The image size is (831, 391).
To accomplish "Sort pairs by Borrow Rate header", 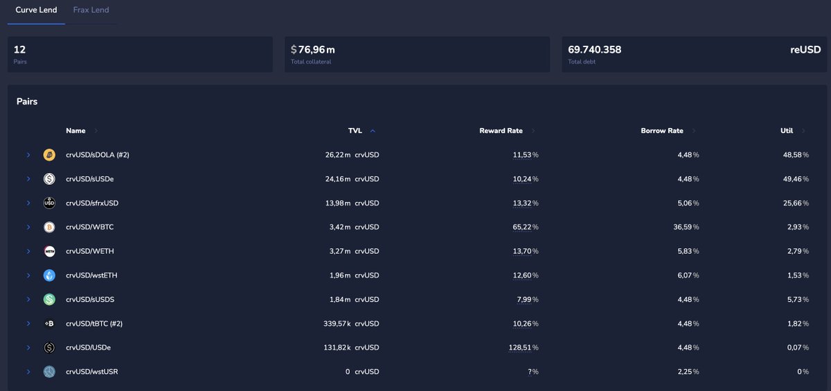I will click(x=662, y=131).
